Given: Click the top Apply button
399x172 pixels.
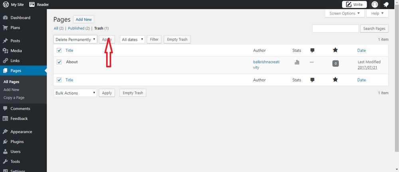Looking at the screenshot, I should (x=107, y=40).
